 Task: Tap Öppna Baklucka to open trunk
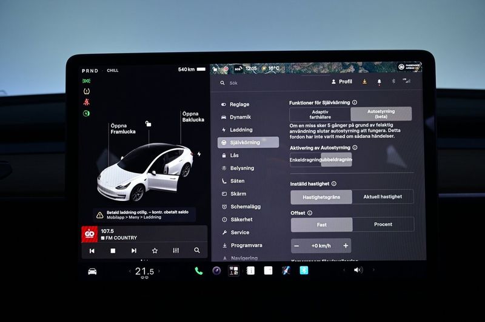click(193, 117)
